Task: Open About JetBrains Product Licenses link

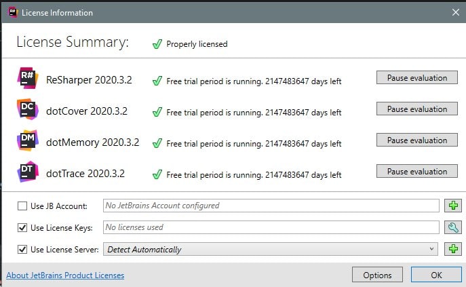Action: coord(65,275)
